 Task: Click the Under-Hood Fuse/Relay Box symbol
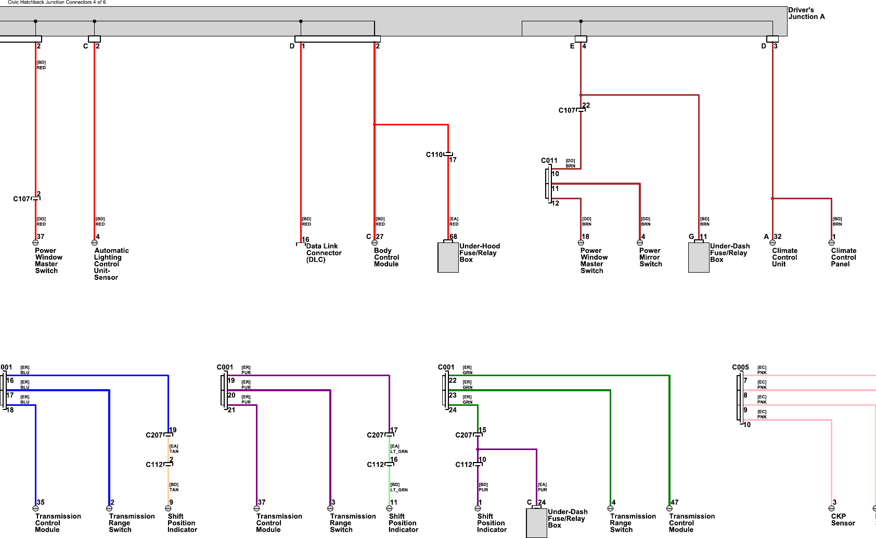(x=448, y=258)
